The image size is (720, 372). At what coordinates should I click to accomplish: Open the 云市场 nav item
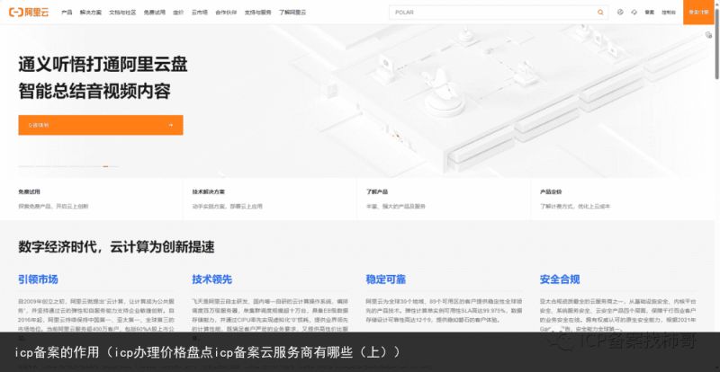click(200, 13)
